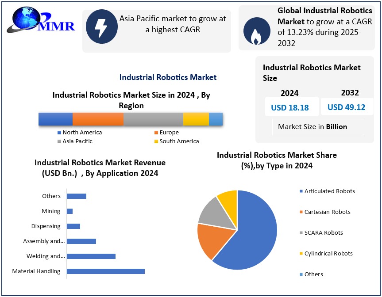This screenshot has height=297, width=382.
Task: Click the gray Asia Pacific bar segment
Action: click(x=153, y=119)
